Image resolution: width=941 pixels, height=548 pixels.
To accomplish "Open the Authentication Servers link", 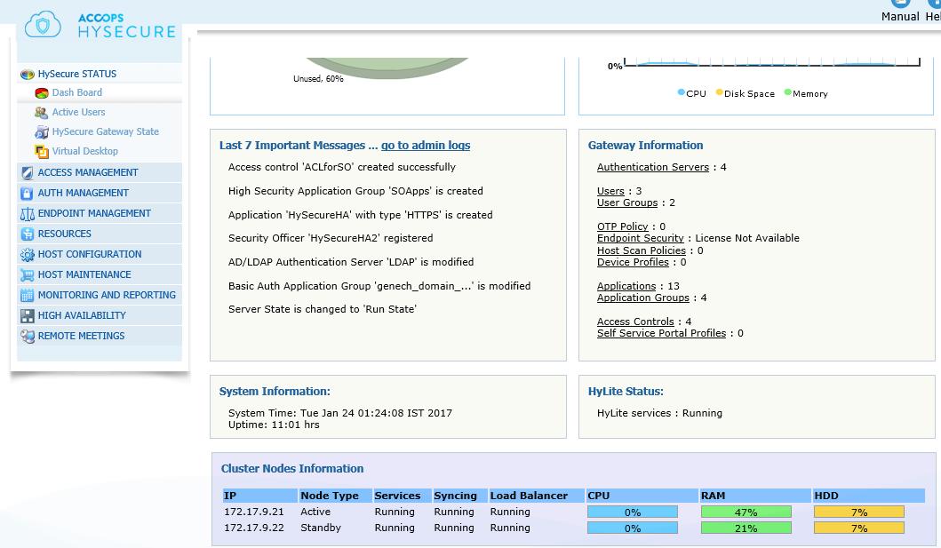I will tap(653, 167).
